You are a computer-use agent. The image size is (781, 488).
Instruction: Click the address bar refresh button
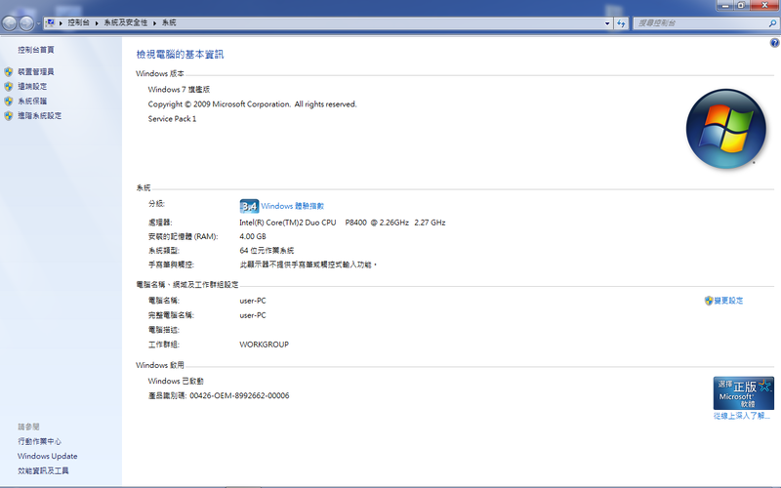point(621,22)
